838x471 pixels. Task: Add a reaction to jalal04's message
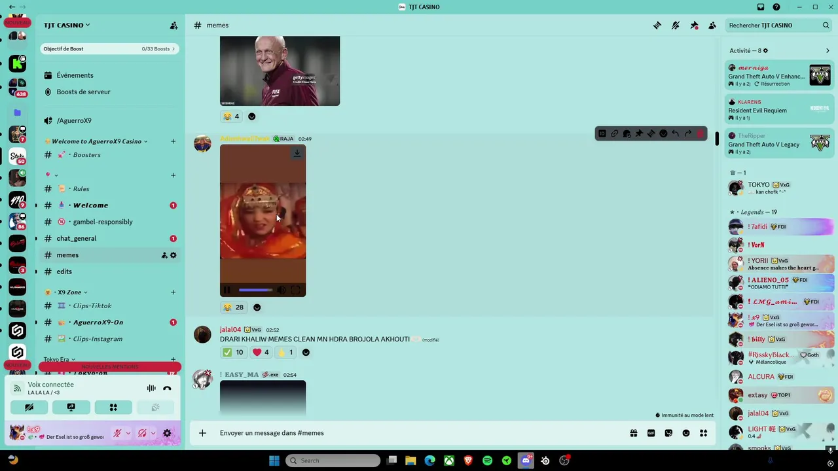306,353
